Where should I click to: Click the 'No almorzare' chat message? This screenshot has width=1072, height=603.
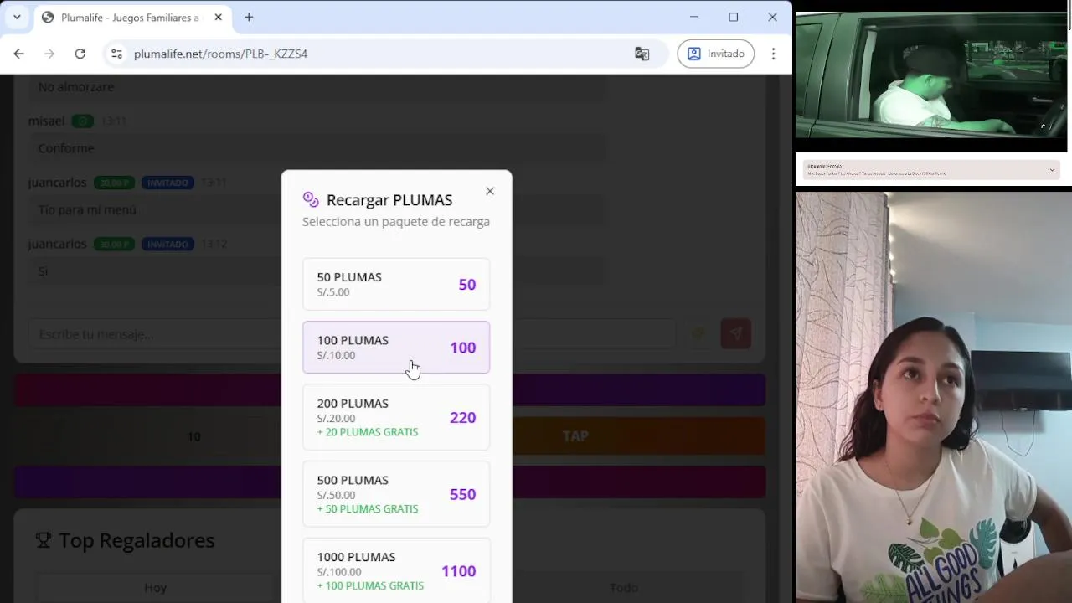tap(75, 86)
